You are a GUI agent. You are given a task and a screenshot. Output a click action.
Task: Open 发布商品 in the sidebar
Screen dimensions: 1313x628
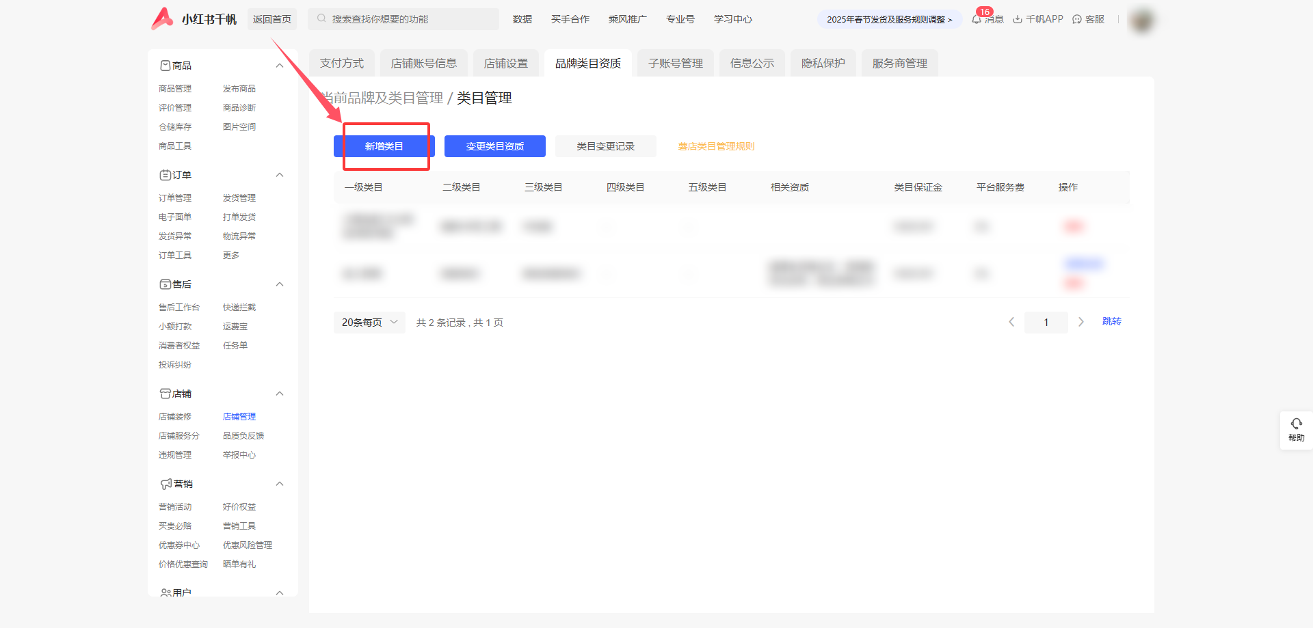pos(239,89)
